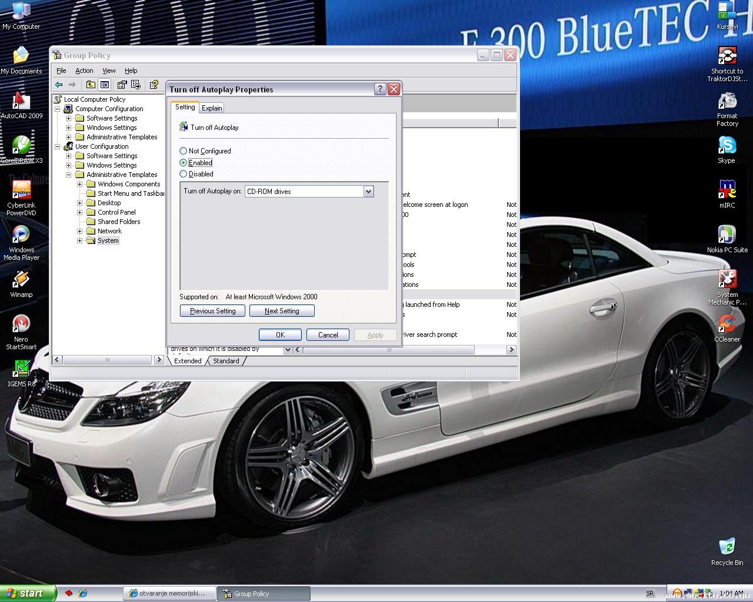This screenshot has height=602, width=753.
Task: Click the Back arrow in Group Policy toolbar
Action: pyautogui.click(x=59, y=85)
